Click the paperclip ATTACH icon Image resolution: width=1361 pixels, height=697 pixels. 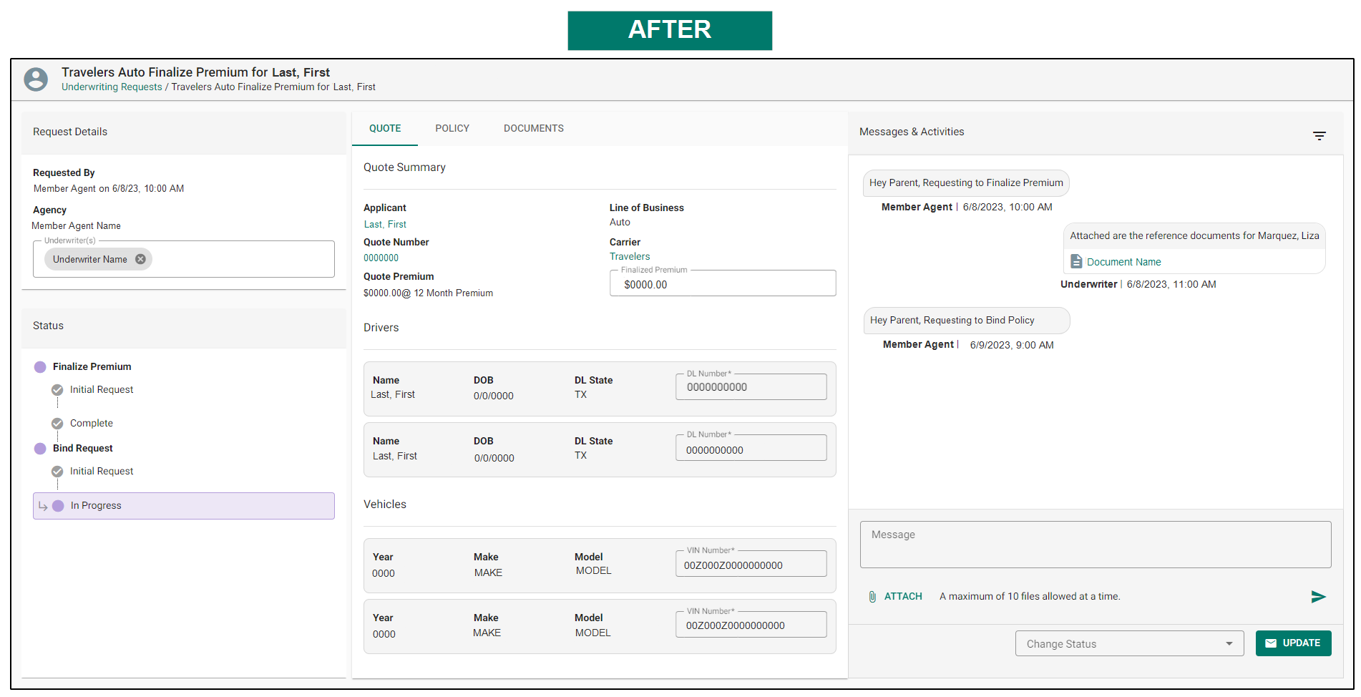[872, 596]
